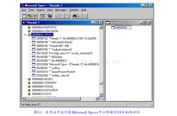Click the Start/Stop logging traffic-light icon
This screenshot has width=177, height=116.
(57, 16)
